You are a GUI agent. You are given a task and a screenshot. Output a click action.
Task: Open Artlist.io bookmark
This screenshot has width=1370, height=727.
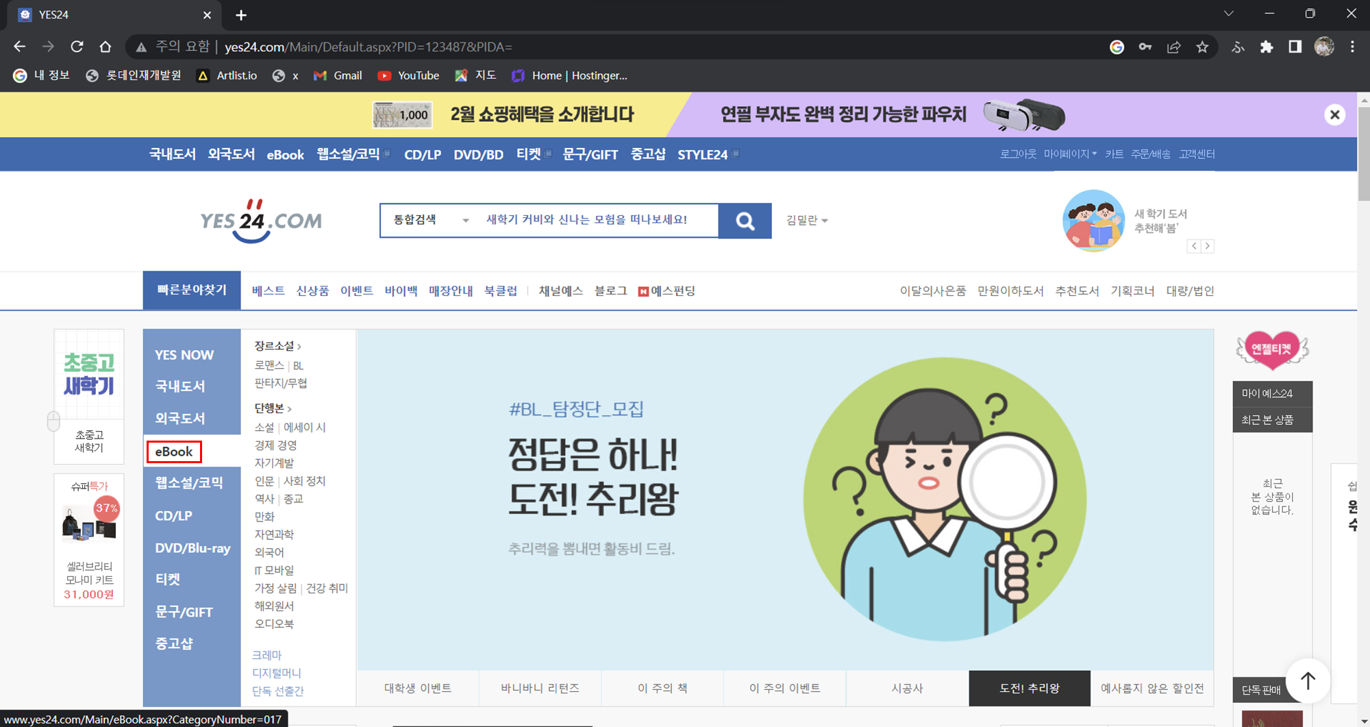point(227,75)
